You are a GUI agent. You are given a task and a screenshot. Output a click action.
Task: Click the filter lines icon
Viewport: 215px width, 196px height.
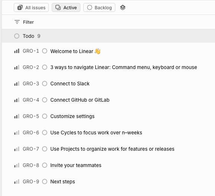[17, 22]
